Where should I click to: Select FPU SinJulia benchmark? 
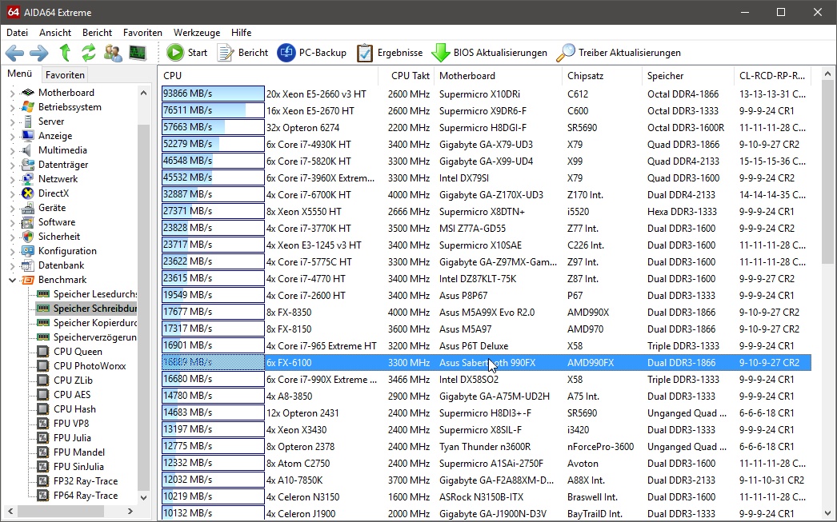(x=78, y=467)
